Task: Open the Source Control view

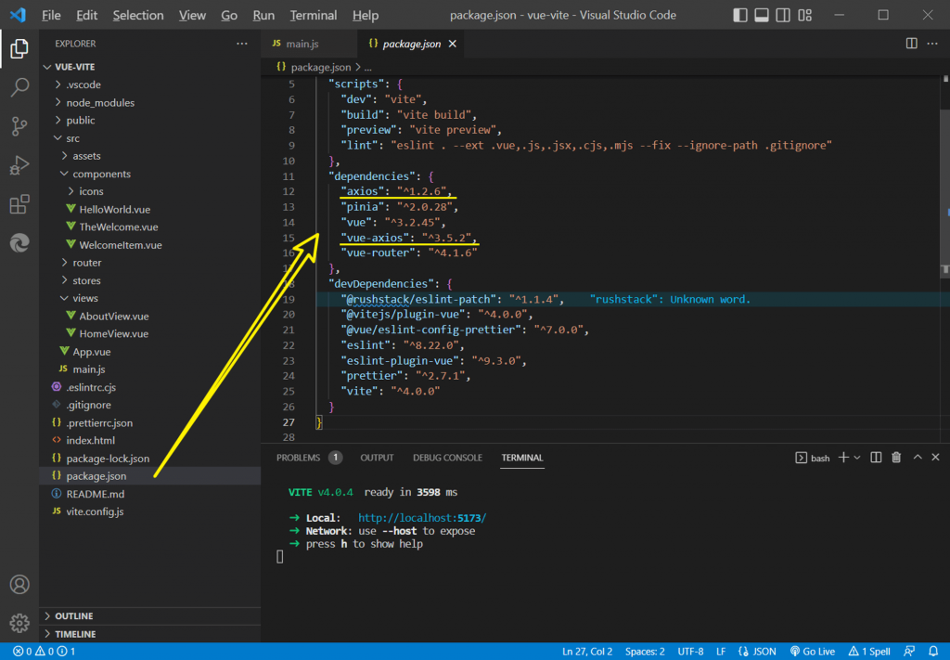Action: click(19, 127)
